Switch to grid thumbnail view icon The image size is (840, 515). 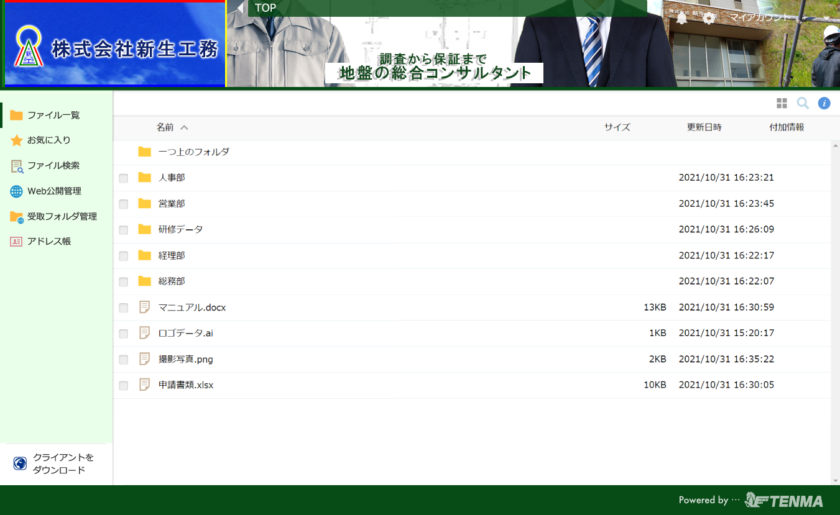[782, 103]
